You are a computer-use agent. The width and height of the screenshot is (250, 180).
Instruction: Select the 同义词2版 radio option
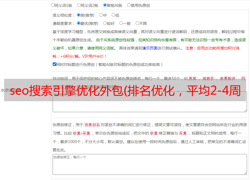click(x=79, y=5)
